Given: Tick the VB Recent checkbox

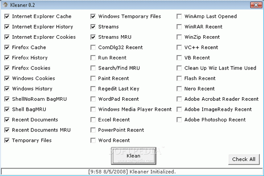Looking at the screenshot, I should pos(180,58).
